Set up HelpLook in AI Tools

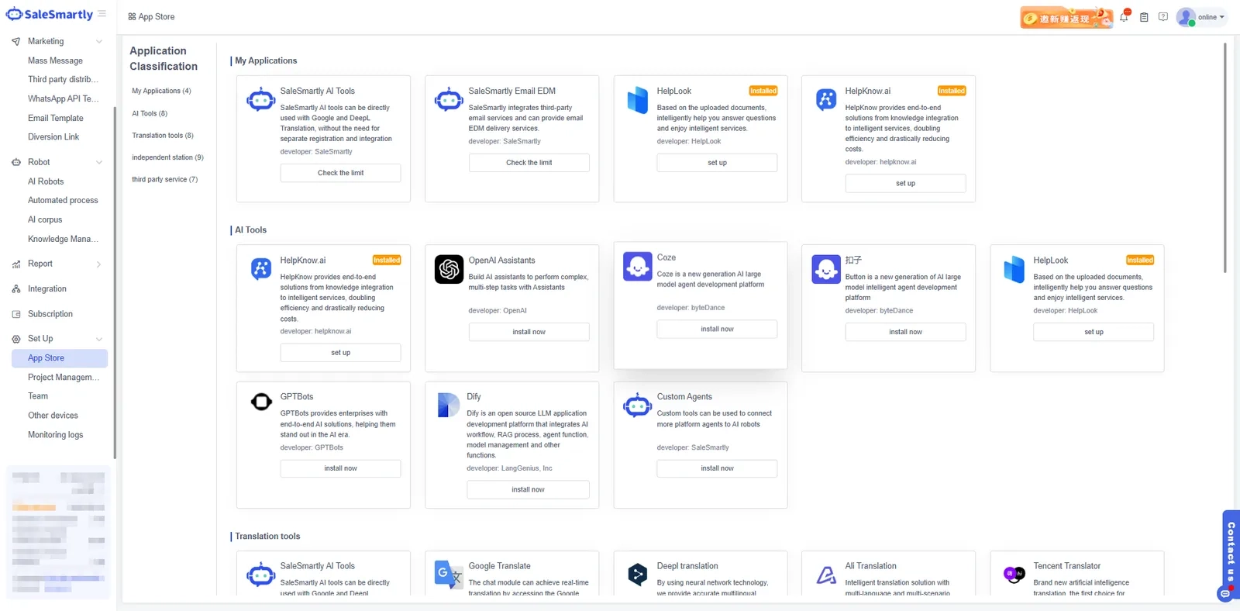click(x=1094, y=332)
